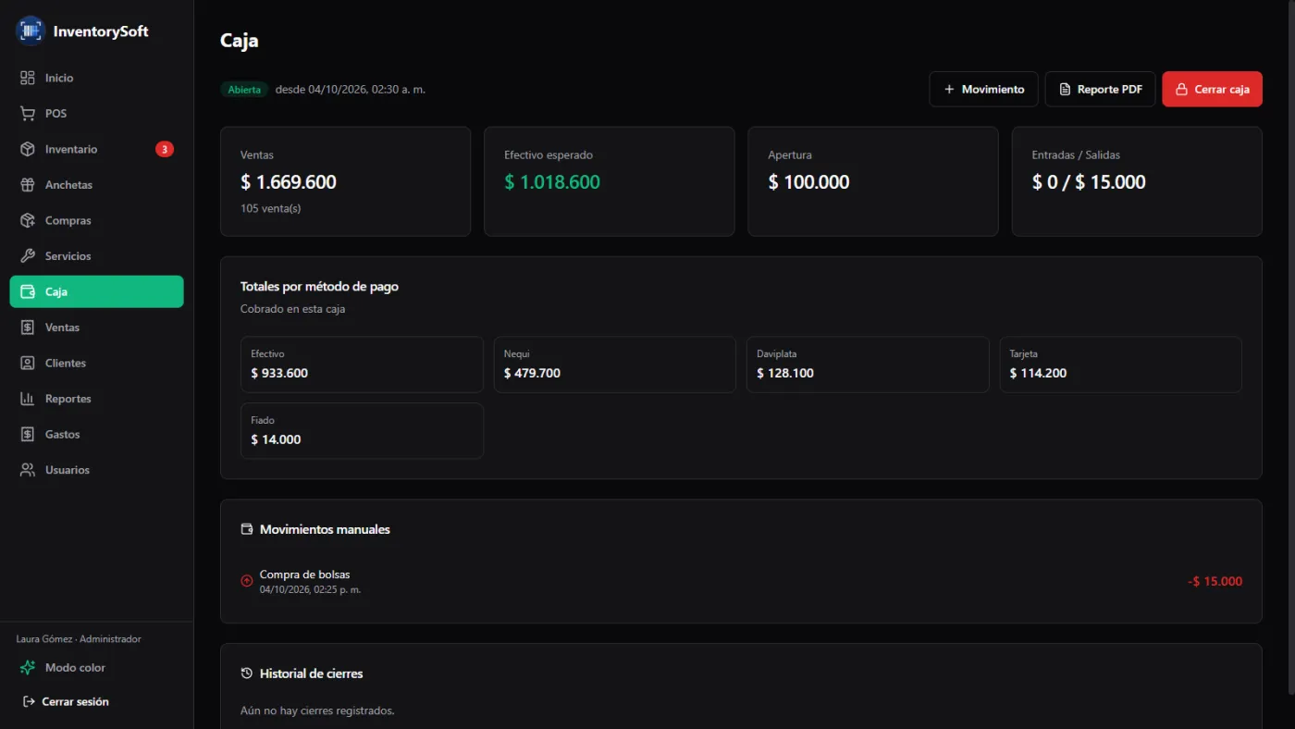Click the document icon on Reporte PDF

click(1065, 90)
